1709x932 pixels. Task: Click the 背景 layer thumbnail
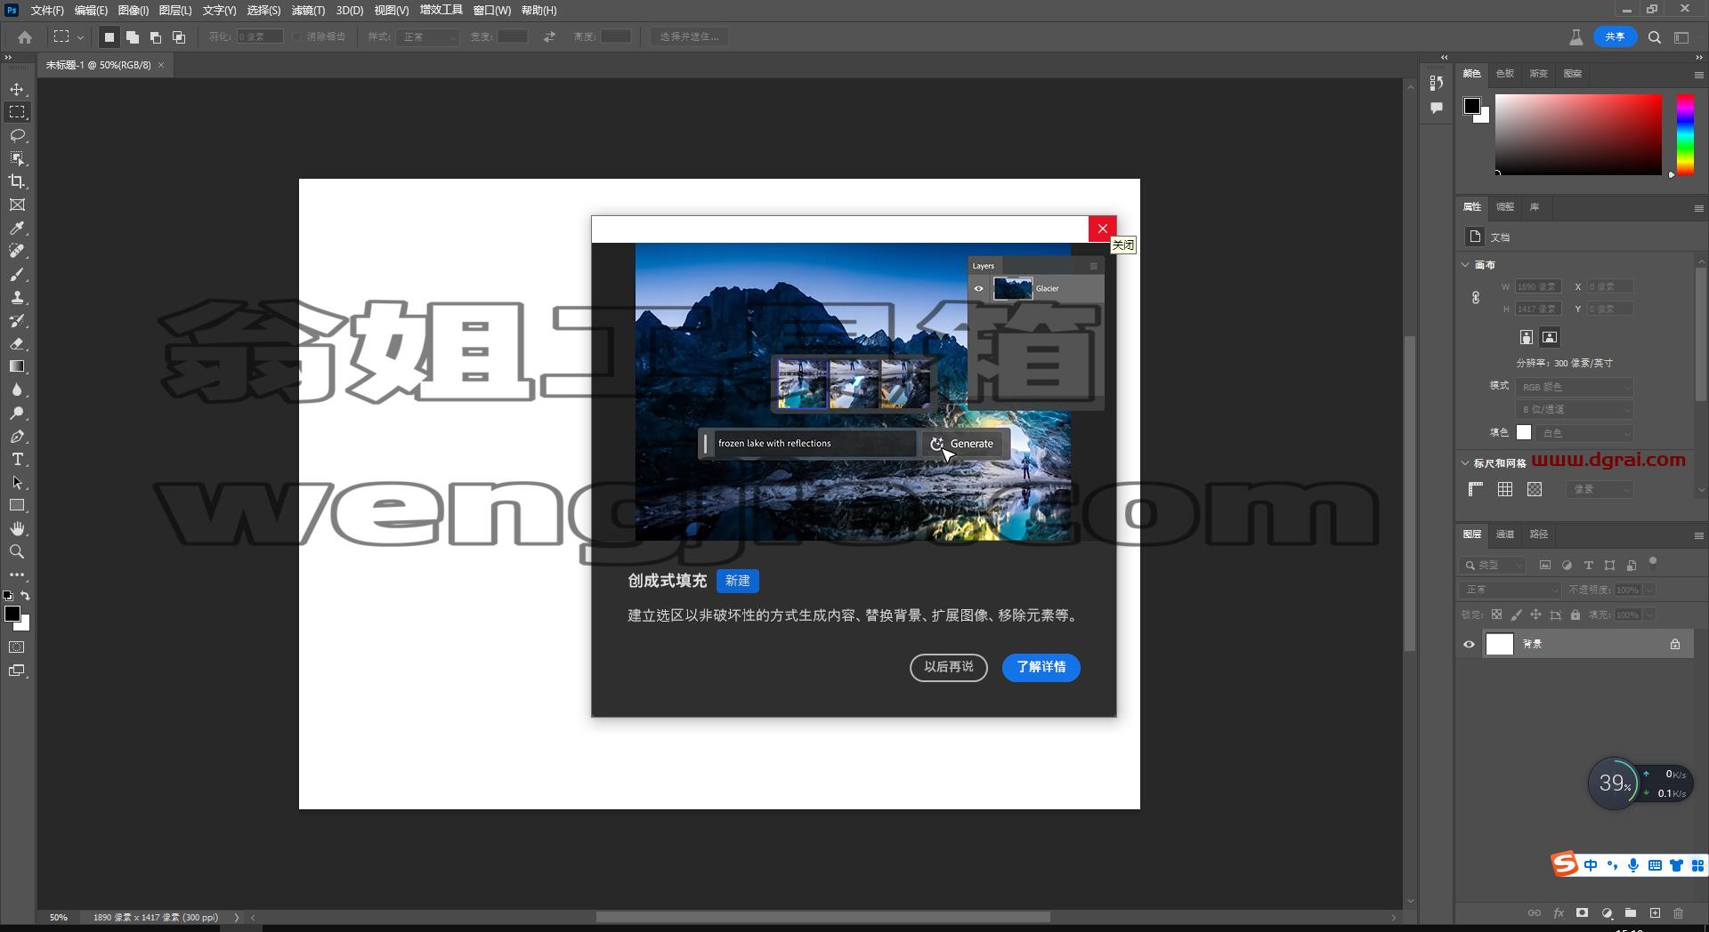click(x=1500, y=644)
